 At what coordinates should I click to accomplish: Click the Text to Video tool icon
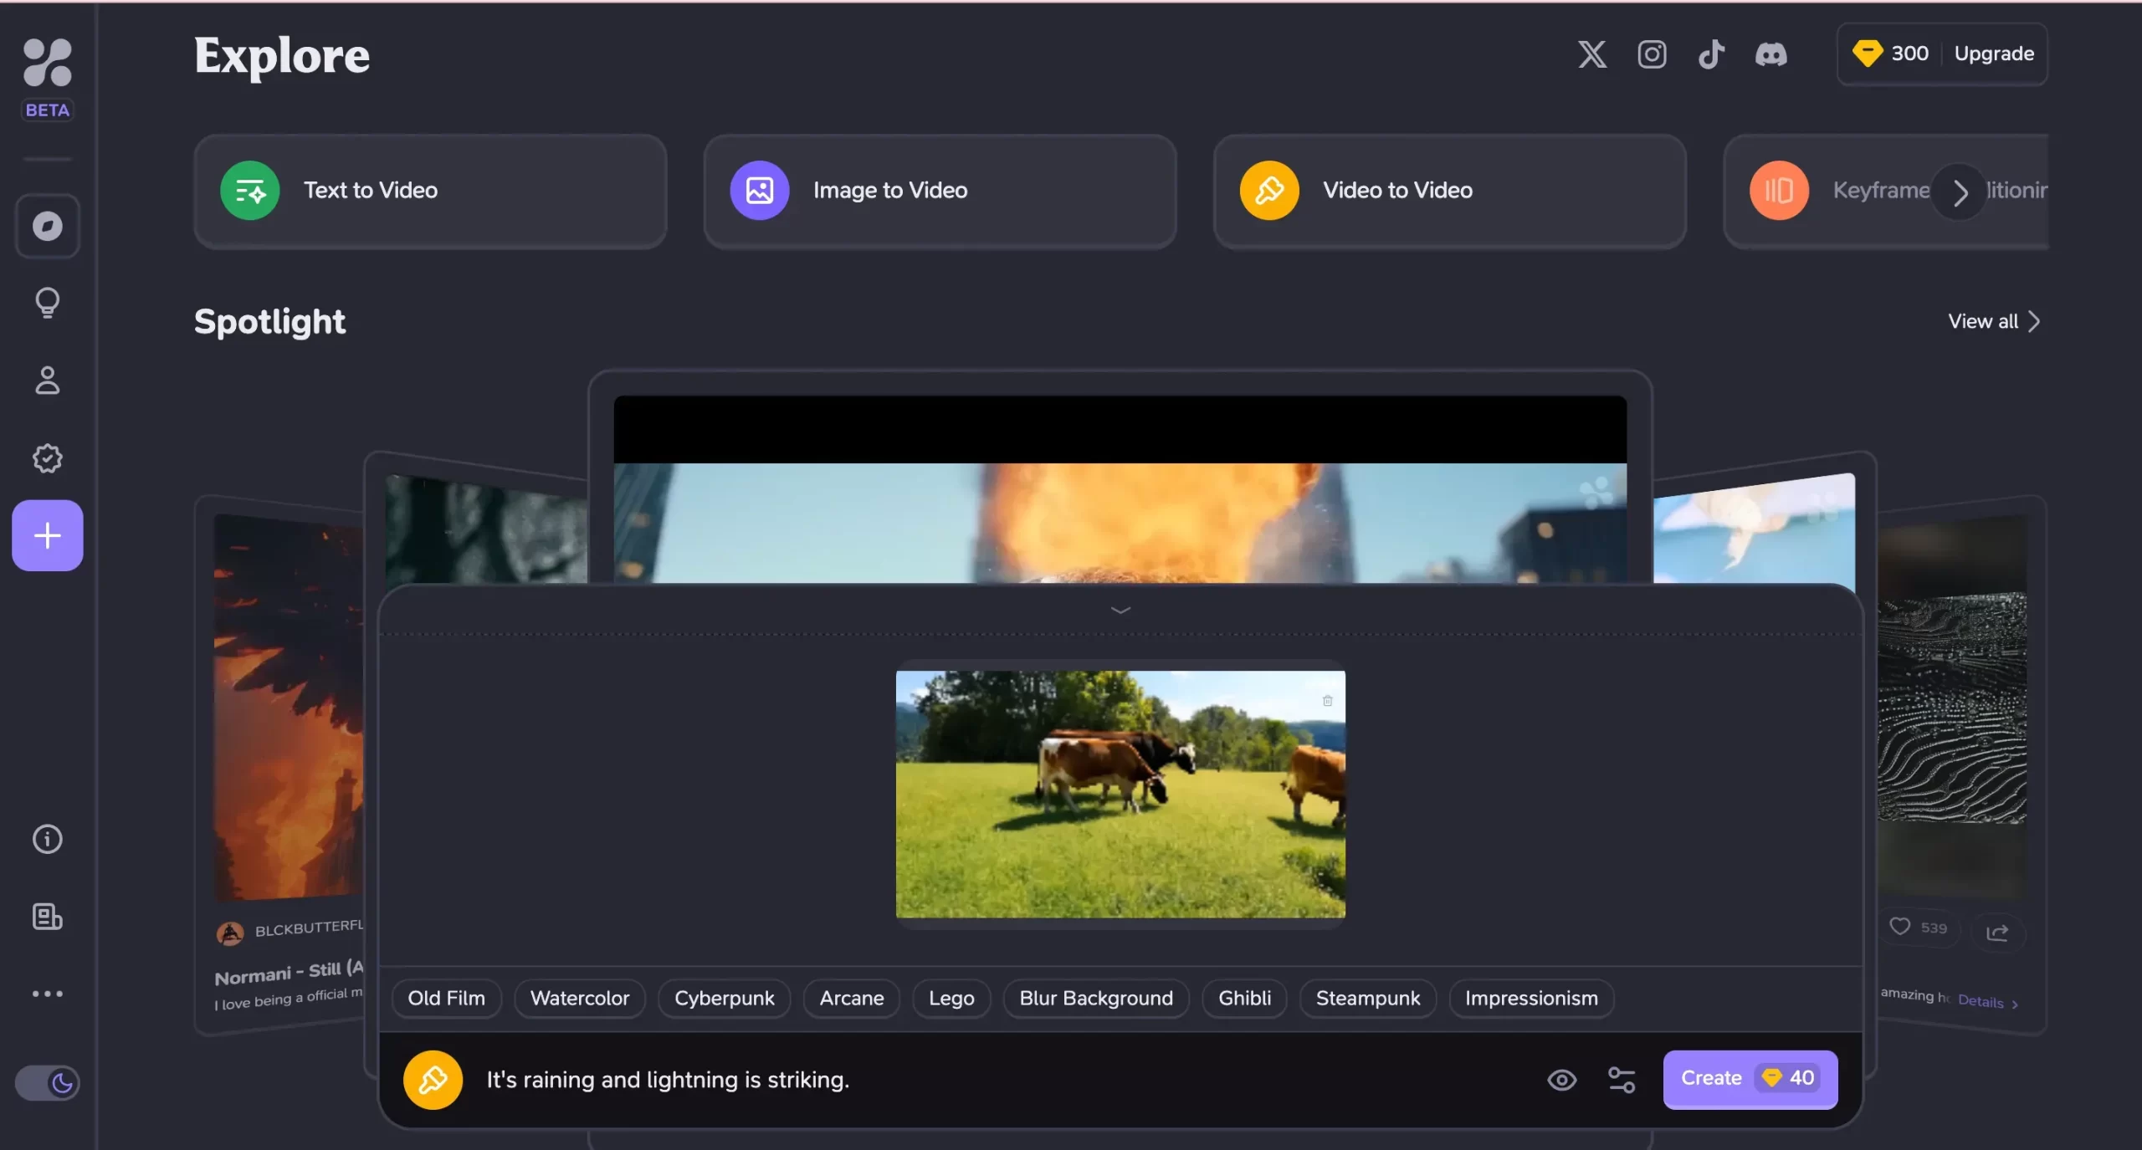[249, 188]
